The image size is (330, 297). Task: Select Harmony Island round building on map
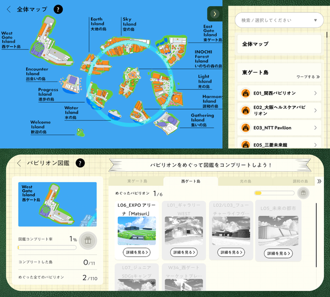(x=177, y=99)
